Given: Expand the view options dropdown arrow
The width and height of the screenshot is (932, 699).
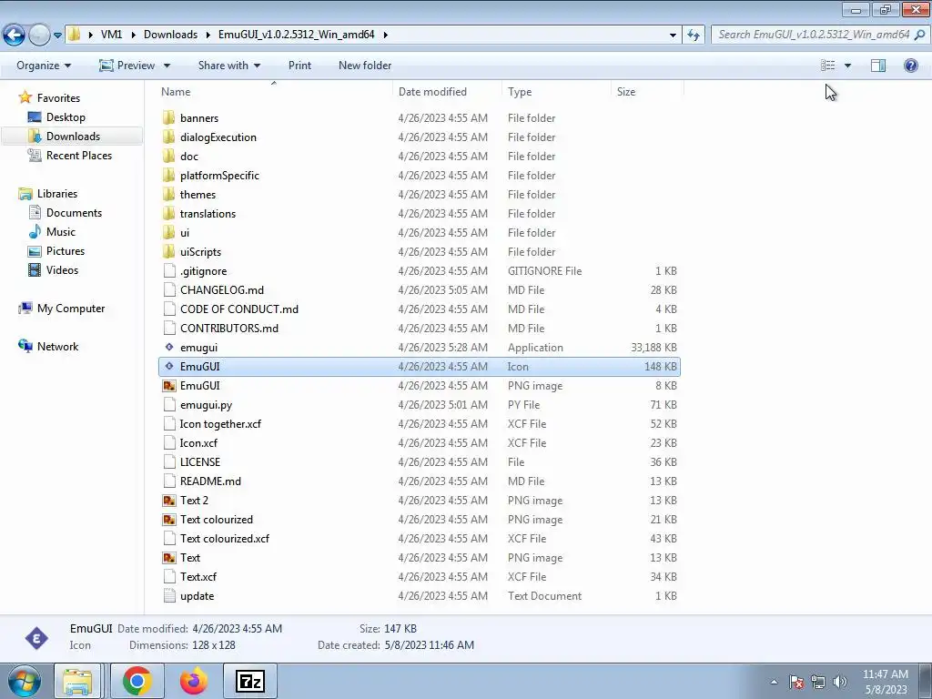Looking at the screenshot, I should [x=847, y=66].
